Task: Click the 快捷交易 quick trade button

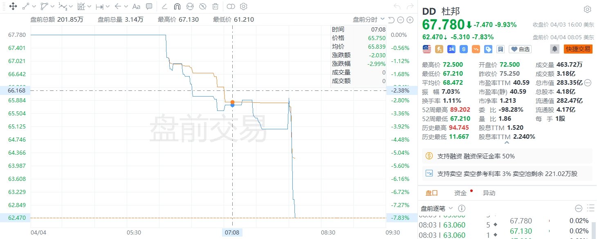Action: point(578,49)
